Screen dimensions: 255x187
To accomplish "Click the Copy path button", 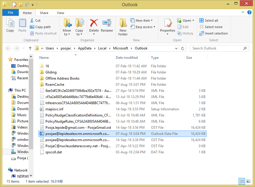I will [x=40, y=27].
